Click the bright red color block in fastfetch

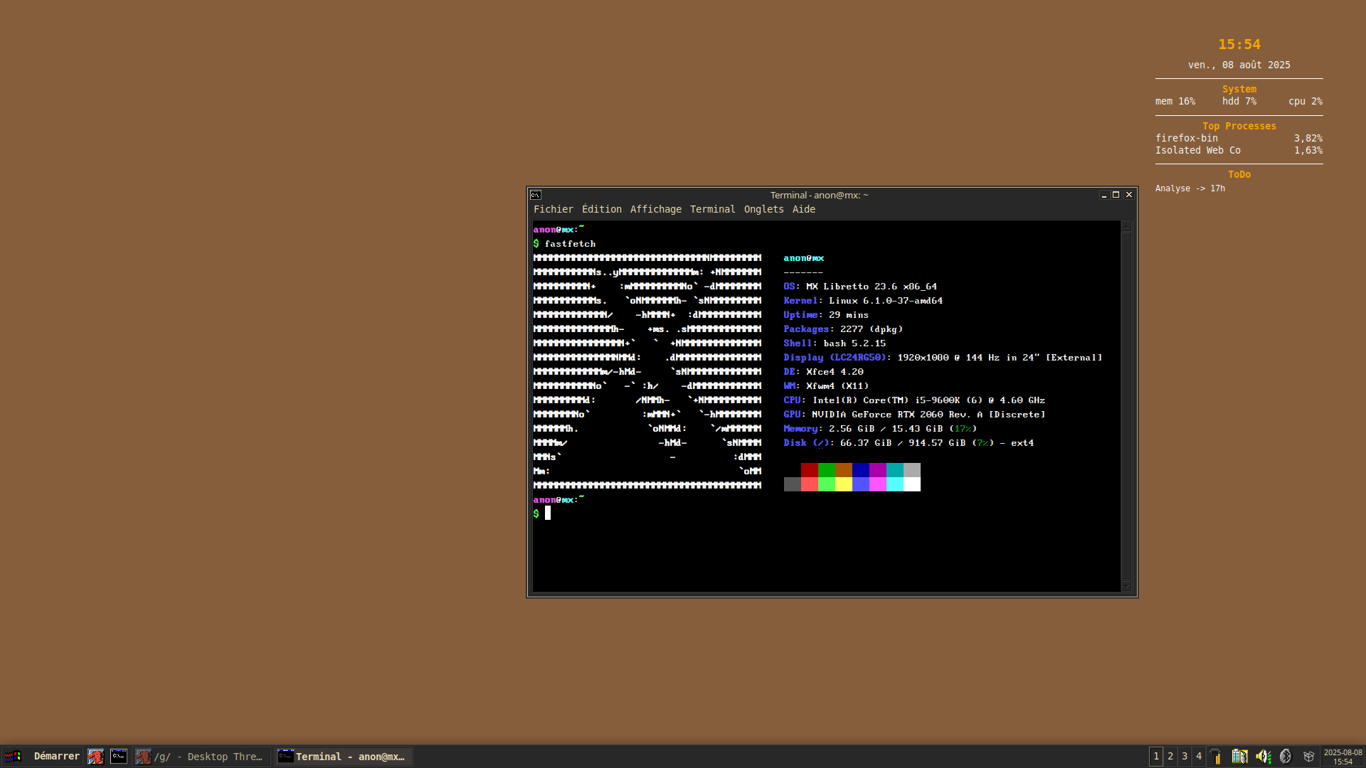[810, 484]
